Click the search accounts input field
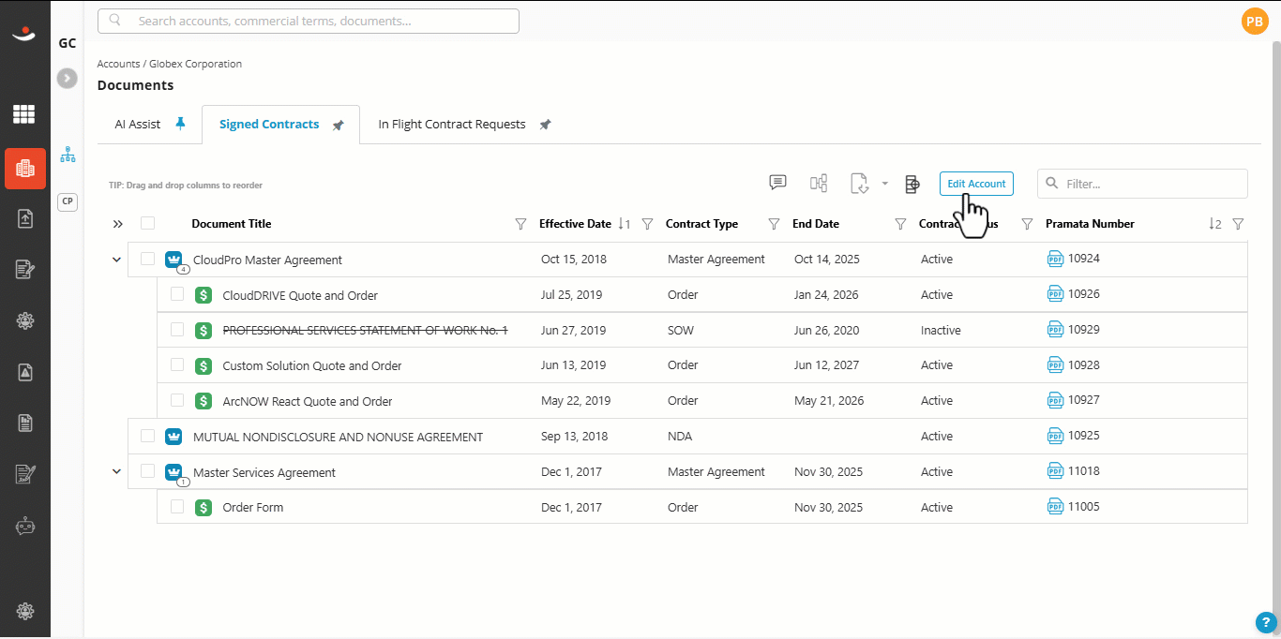This screenshot has height=639, width=1281. [309, 21]
